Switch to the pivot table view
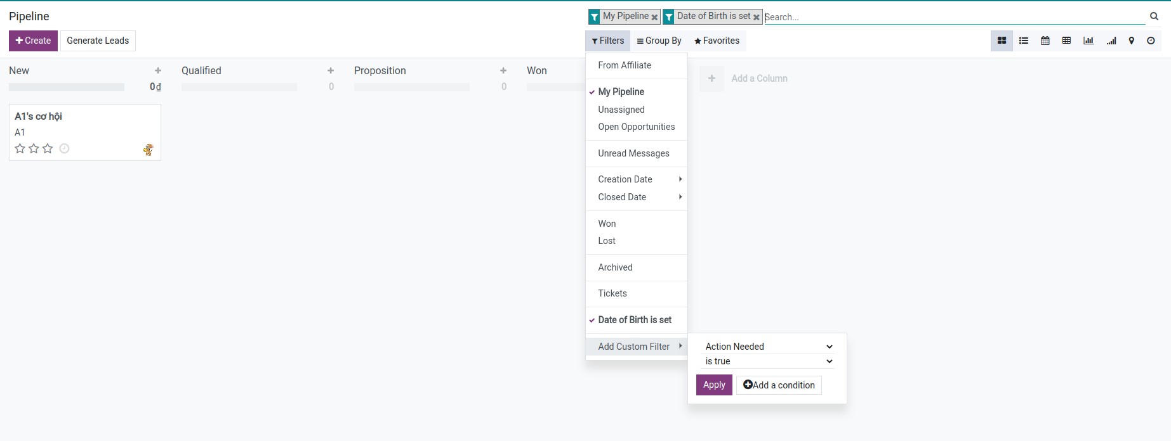Viewport: 1171px width, 441px height. pyautogui.click(x=1066, y=41)
